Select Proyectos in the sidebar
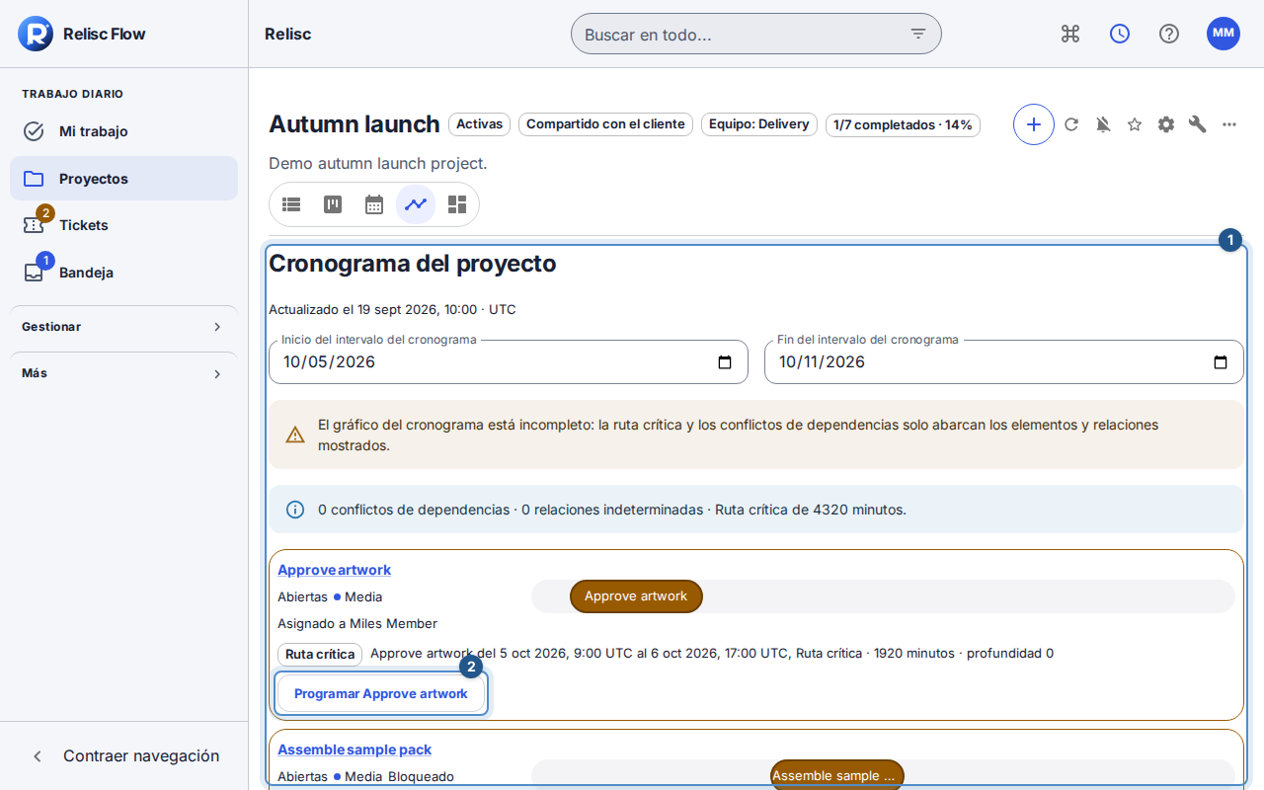This screenshot has height=790, width=1264. click(124, 179)
